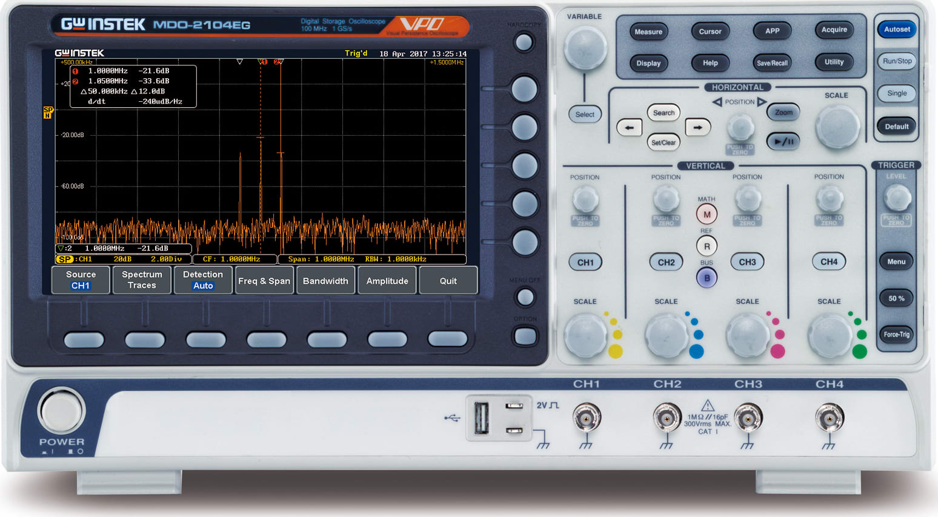The image size is (938, 517).
Task: Click the Menu Off button
Action: [x=525, y=297]
